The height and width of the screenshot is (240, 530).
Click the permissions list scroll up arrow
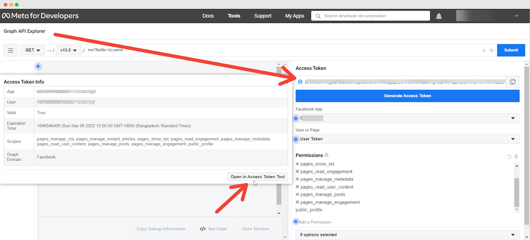(517, 166)
